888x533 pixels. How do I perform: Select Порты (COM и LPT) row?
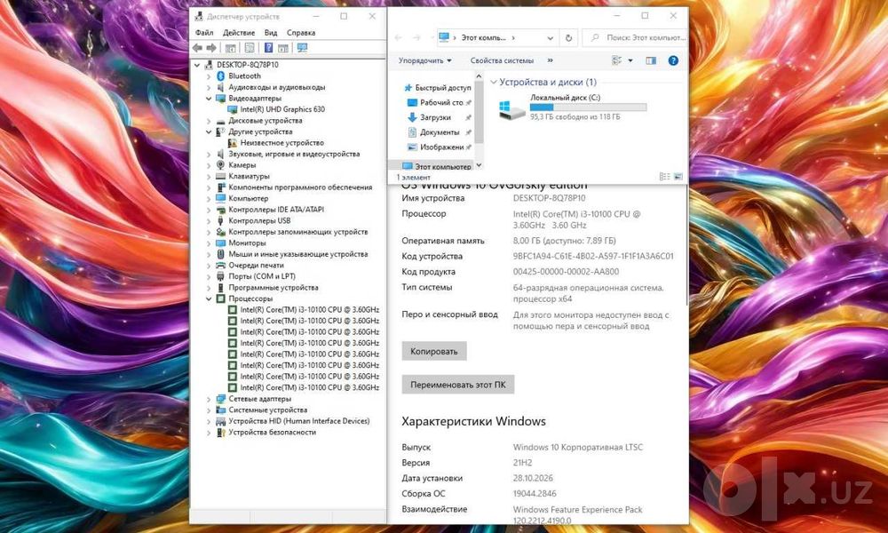point(262,276)
